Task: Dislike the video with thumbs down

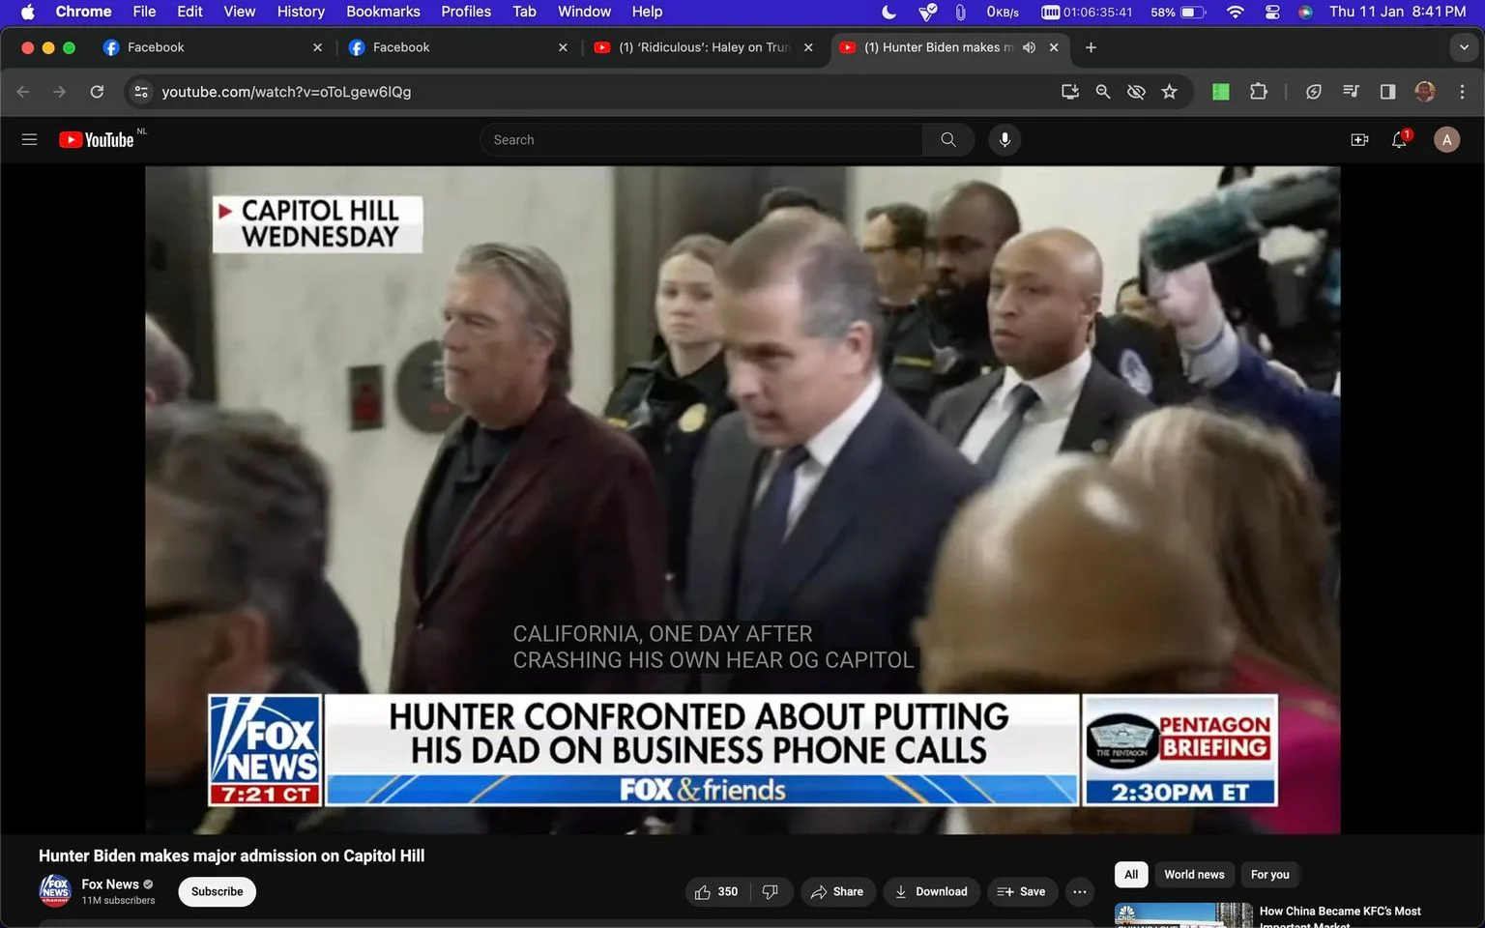Action: tap(771, 892)
